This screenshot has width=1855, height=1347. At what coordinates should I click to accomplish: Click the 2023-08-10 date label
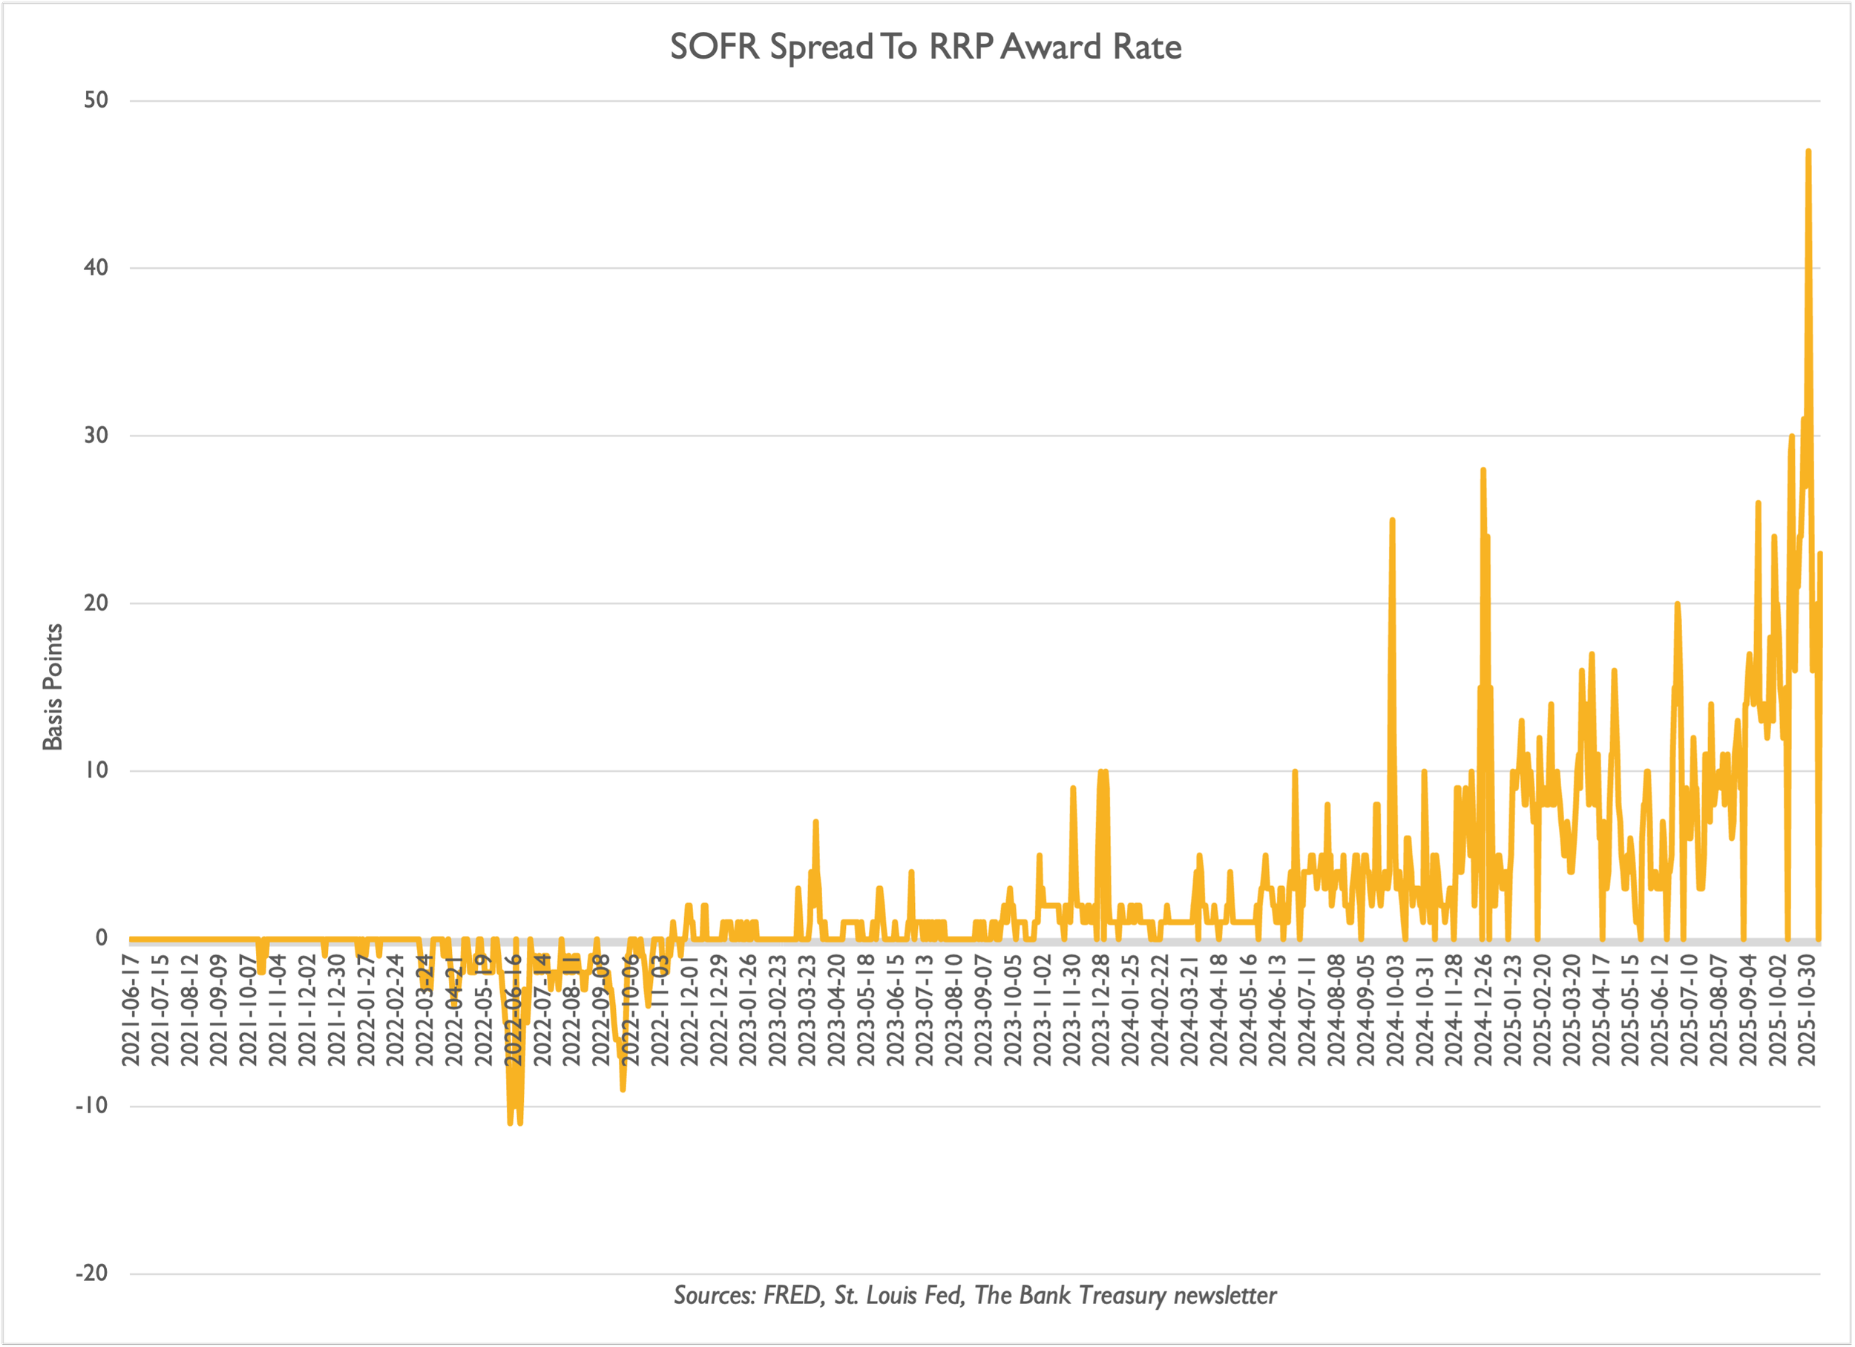point(954,1010)
